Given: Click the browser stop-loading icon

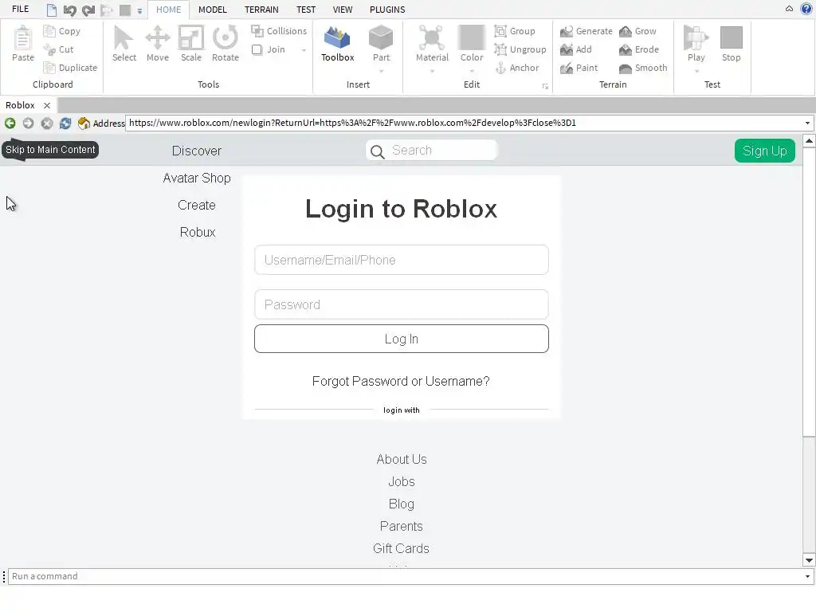Looking at the screenshot, I should (47, 124).
